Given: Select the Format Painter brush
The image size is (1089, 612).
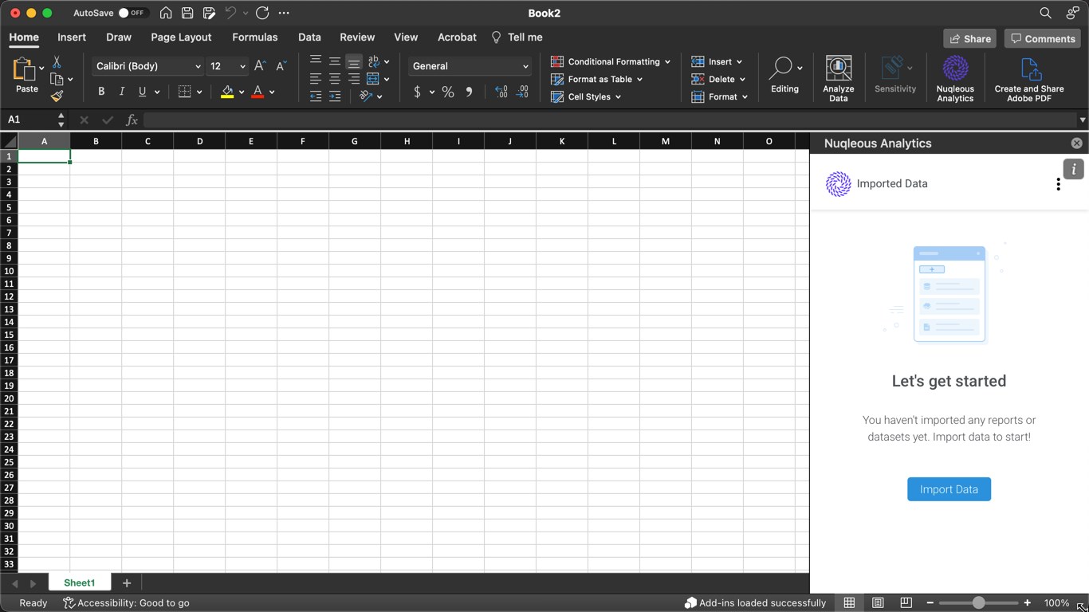Looking at the screenshot, I should pyautogui.click(x=57, y=96).
